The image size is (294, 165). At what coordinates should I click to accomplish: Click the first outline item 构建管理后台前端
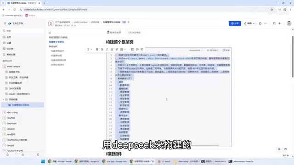click(x=58, y=38)
